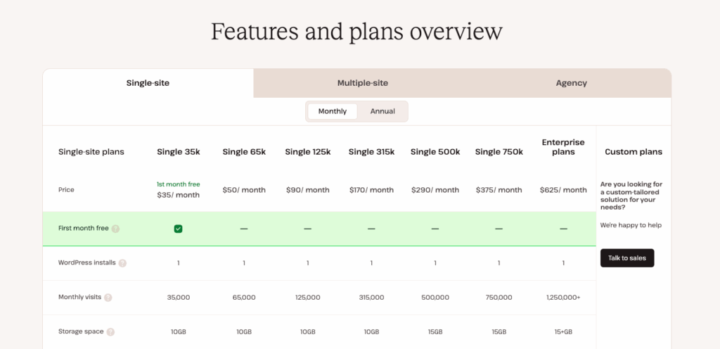Select the Single 35k plan heading
Image resolution: width=720 pixels, height=349 pixels.
tap(179, 152)
